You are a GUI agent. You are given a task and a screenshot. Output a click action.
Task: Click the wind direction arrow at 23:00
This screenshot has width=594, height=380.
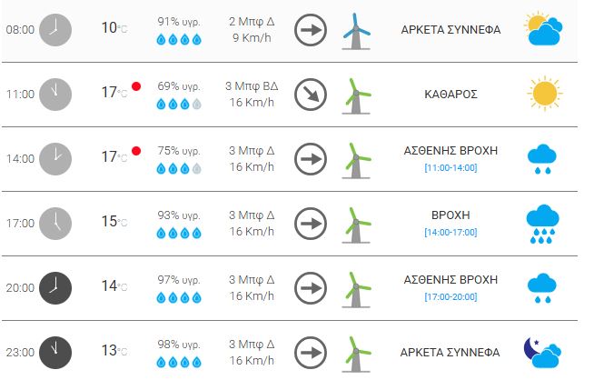pyautogui.click(x=311, y=351)
